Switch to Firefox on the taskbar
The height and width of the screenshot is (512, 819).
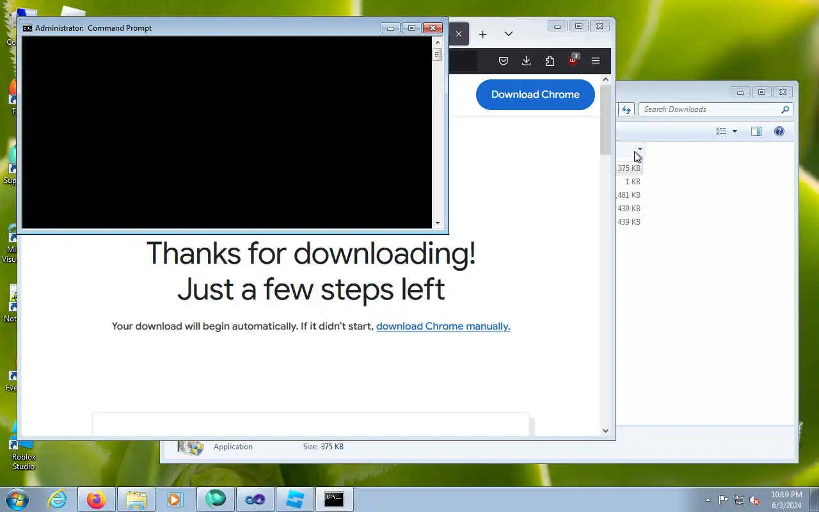[x=97, y=499]
